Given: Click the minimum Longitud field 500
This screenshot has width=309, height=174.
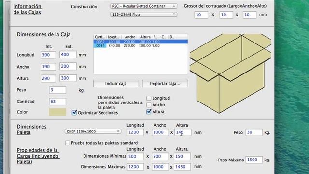Looking at the screenshot, I should click(135, 156).
